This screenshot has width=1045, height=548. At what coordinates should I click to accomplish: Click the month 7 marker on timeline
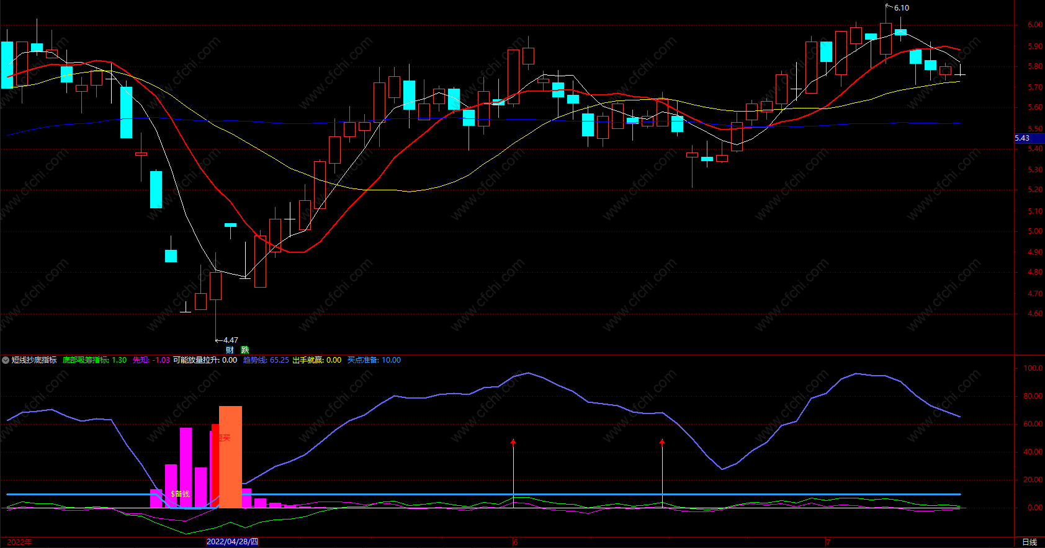click(x=828, y=542)
